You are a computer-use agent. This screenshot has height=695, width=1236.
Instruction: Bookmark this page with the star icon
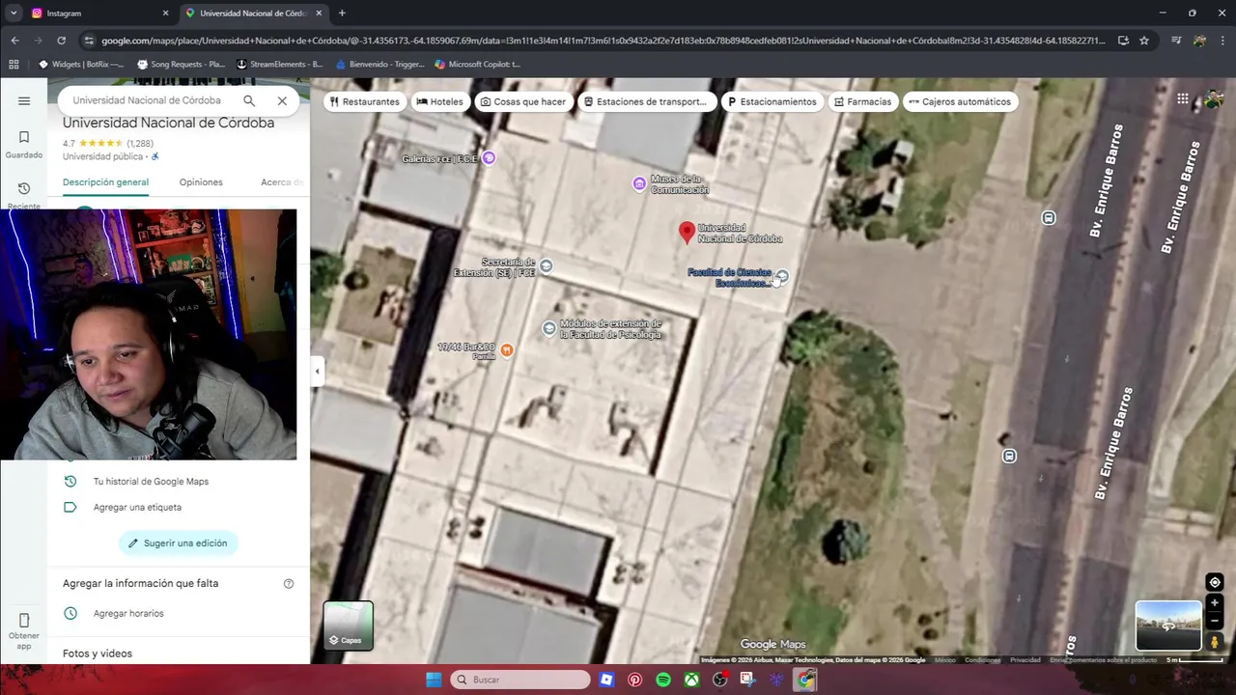[1144, 41]
